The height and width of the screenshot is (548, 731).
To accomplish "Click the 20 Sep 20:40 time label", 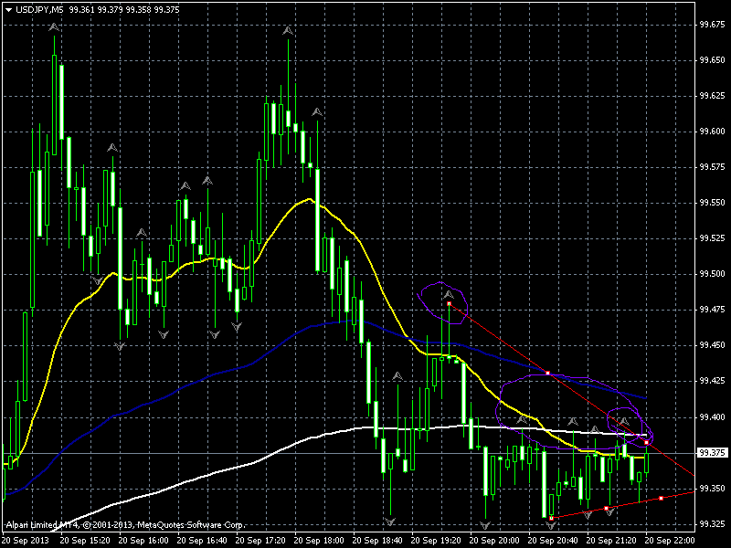I will click(554, 541).
